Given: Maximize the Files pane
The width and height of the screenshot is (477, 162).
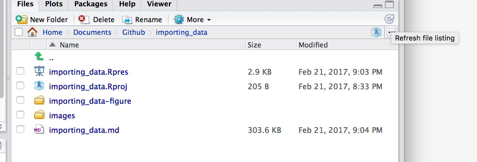Looking at the screenshot, I should tap(389, 5).
